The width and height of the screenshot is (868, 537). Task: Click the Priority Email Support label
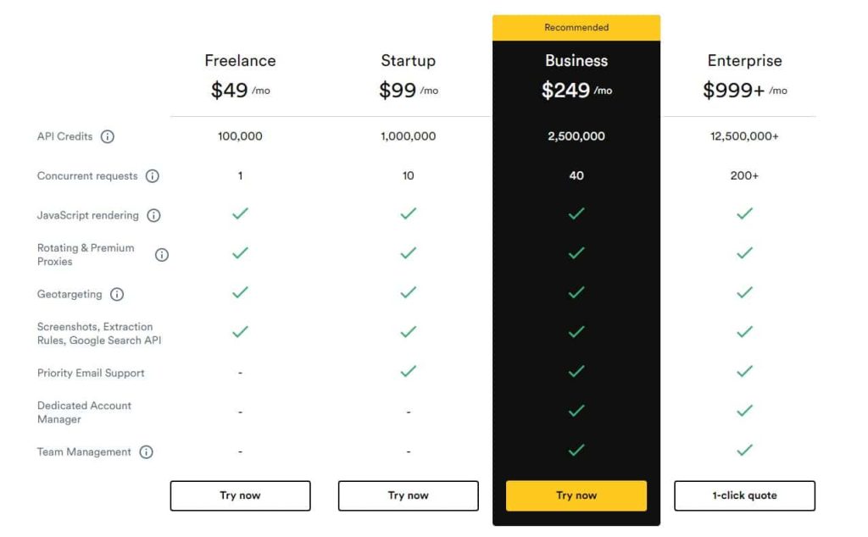point(91,373)
